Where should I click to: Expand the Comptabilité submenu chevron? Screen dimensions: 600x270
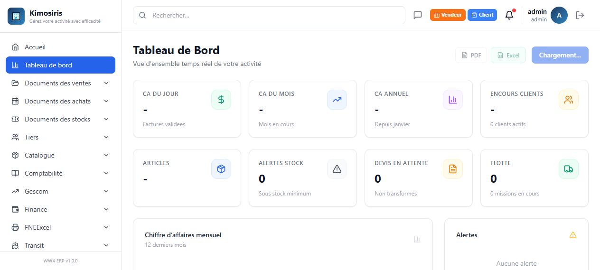point(106,173)
